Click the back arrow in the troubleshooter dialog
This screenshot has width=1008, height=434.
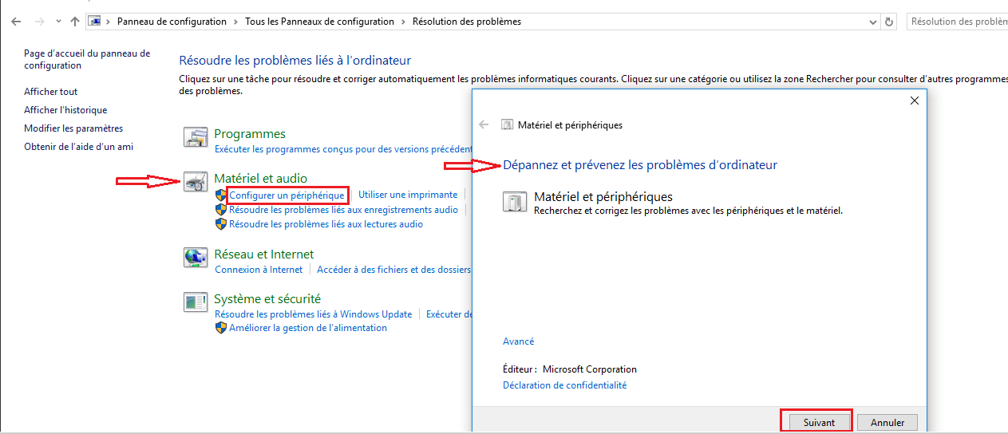click(x=484, y=124)
